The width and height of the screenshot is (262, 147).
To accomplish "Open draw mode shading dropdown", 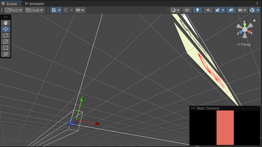I will tap(176, 10).
